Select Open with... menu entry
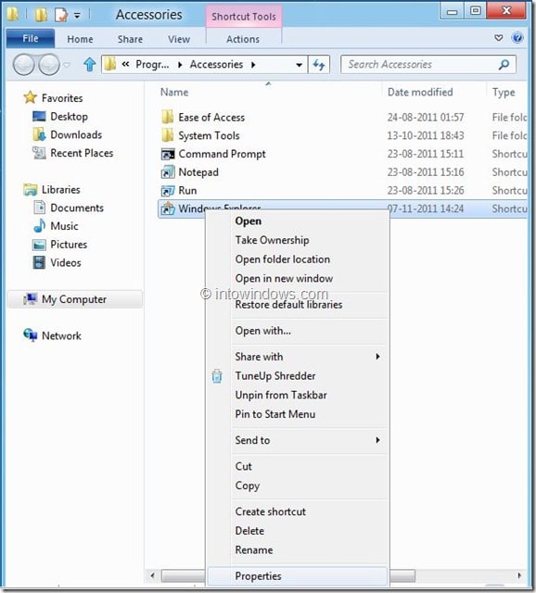 (263, 331)
